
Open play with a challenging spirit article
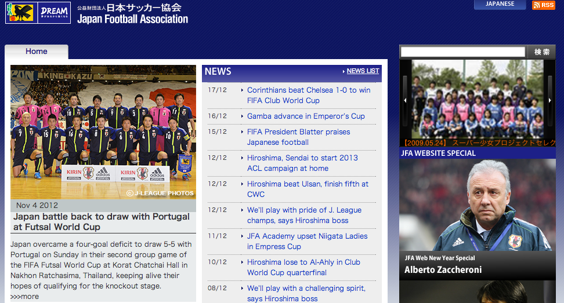(306, 293)
